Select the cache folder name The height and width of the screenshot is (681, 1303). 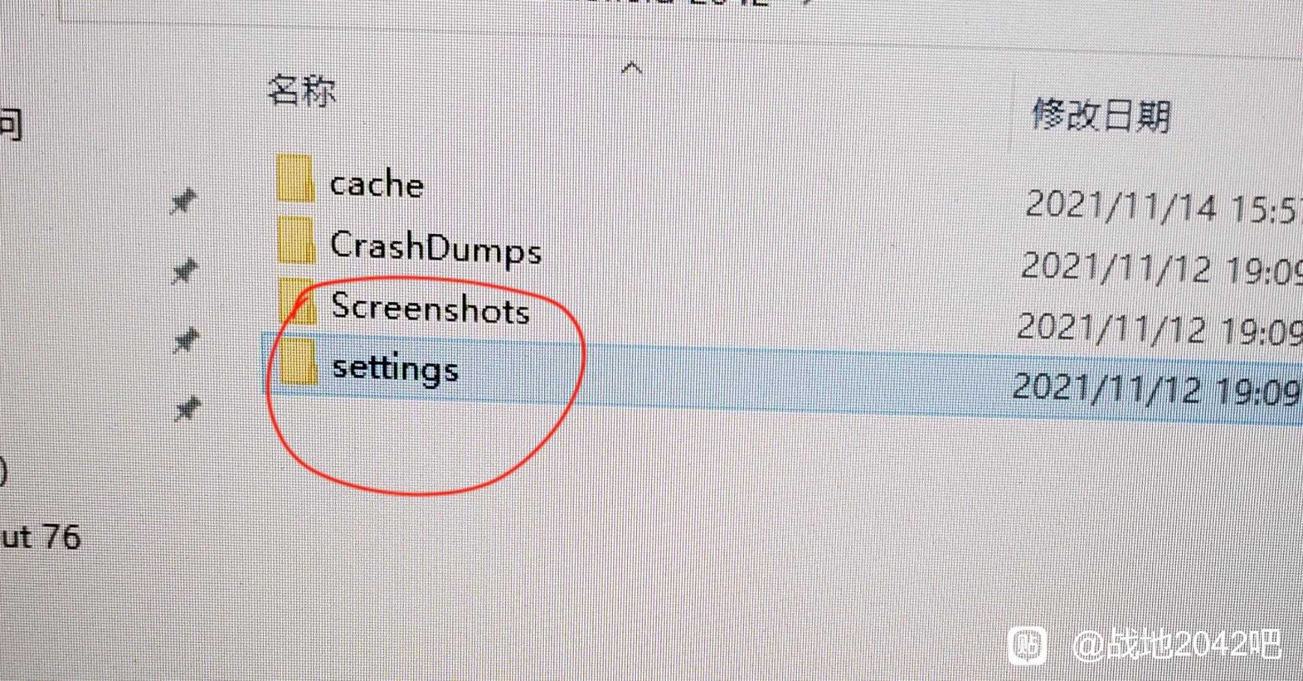tap(377, 184)
